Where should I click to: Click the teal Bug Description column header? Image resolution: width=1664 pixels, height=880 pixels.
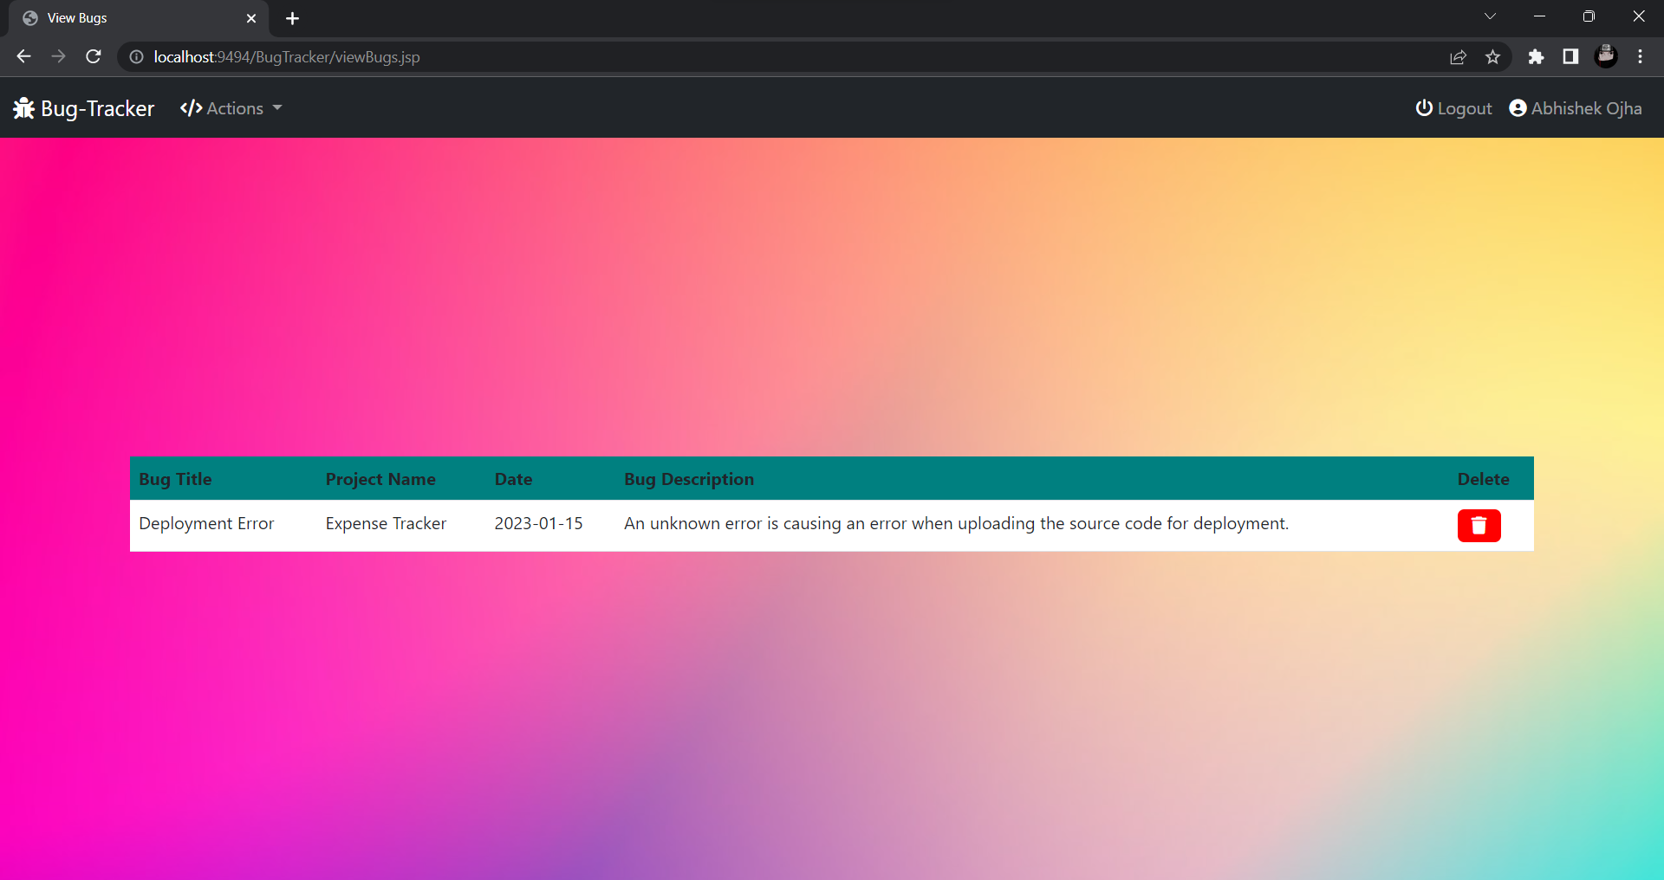689,479
